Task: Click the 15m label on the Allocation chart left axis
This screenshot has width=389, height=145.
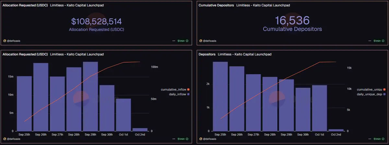Action: point(11,77)
